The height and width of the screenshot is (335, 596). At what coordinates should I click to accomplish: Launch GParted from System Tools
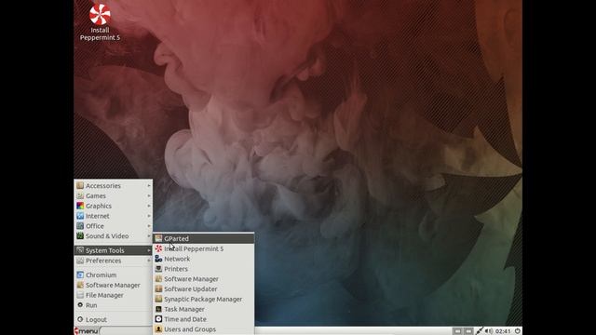pos(203,238)
